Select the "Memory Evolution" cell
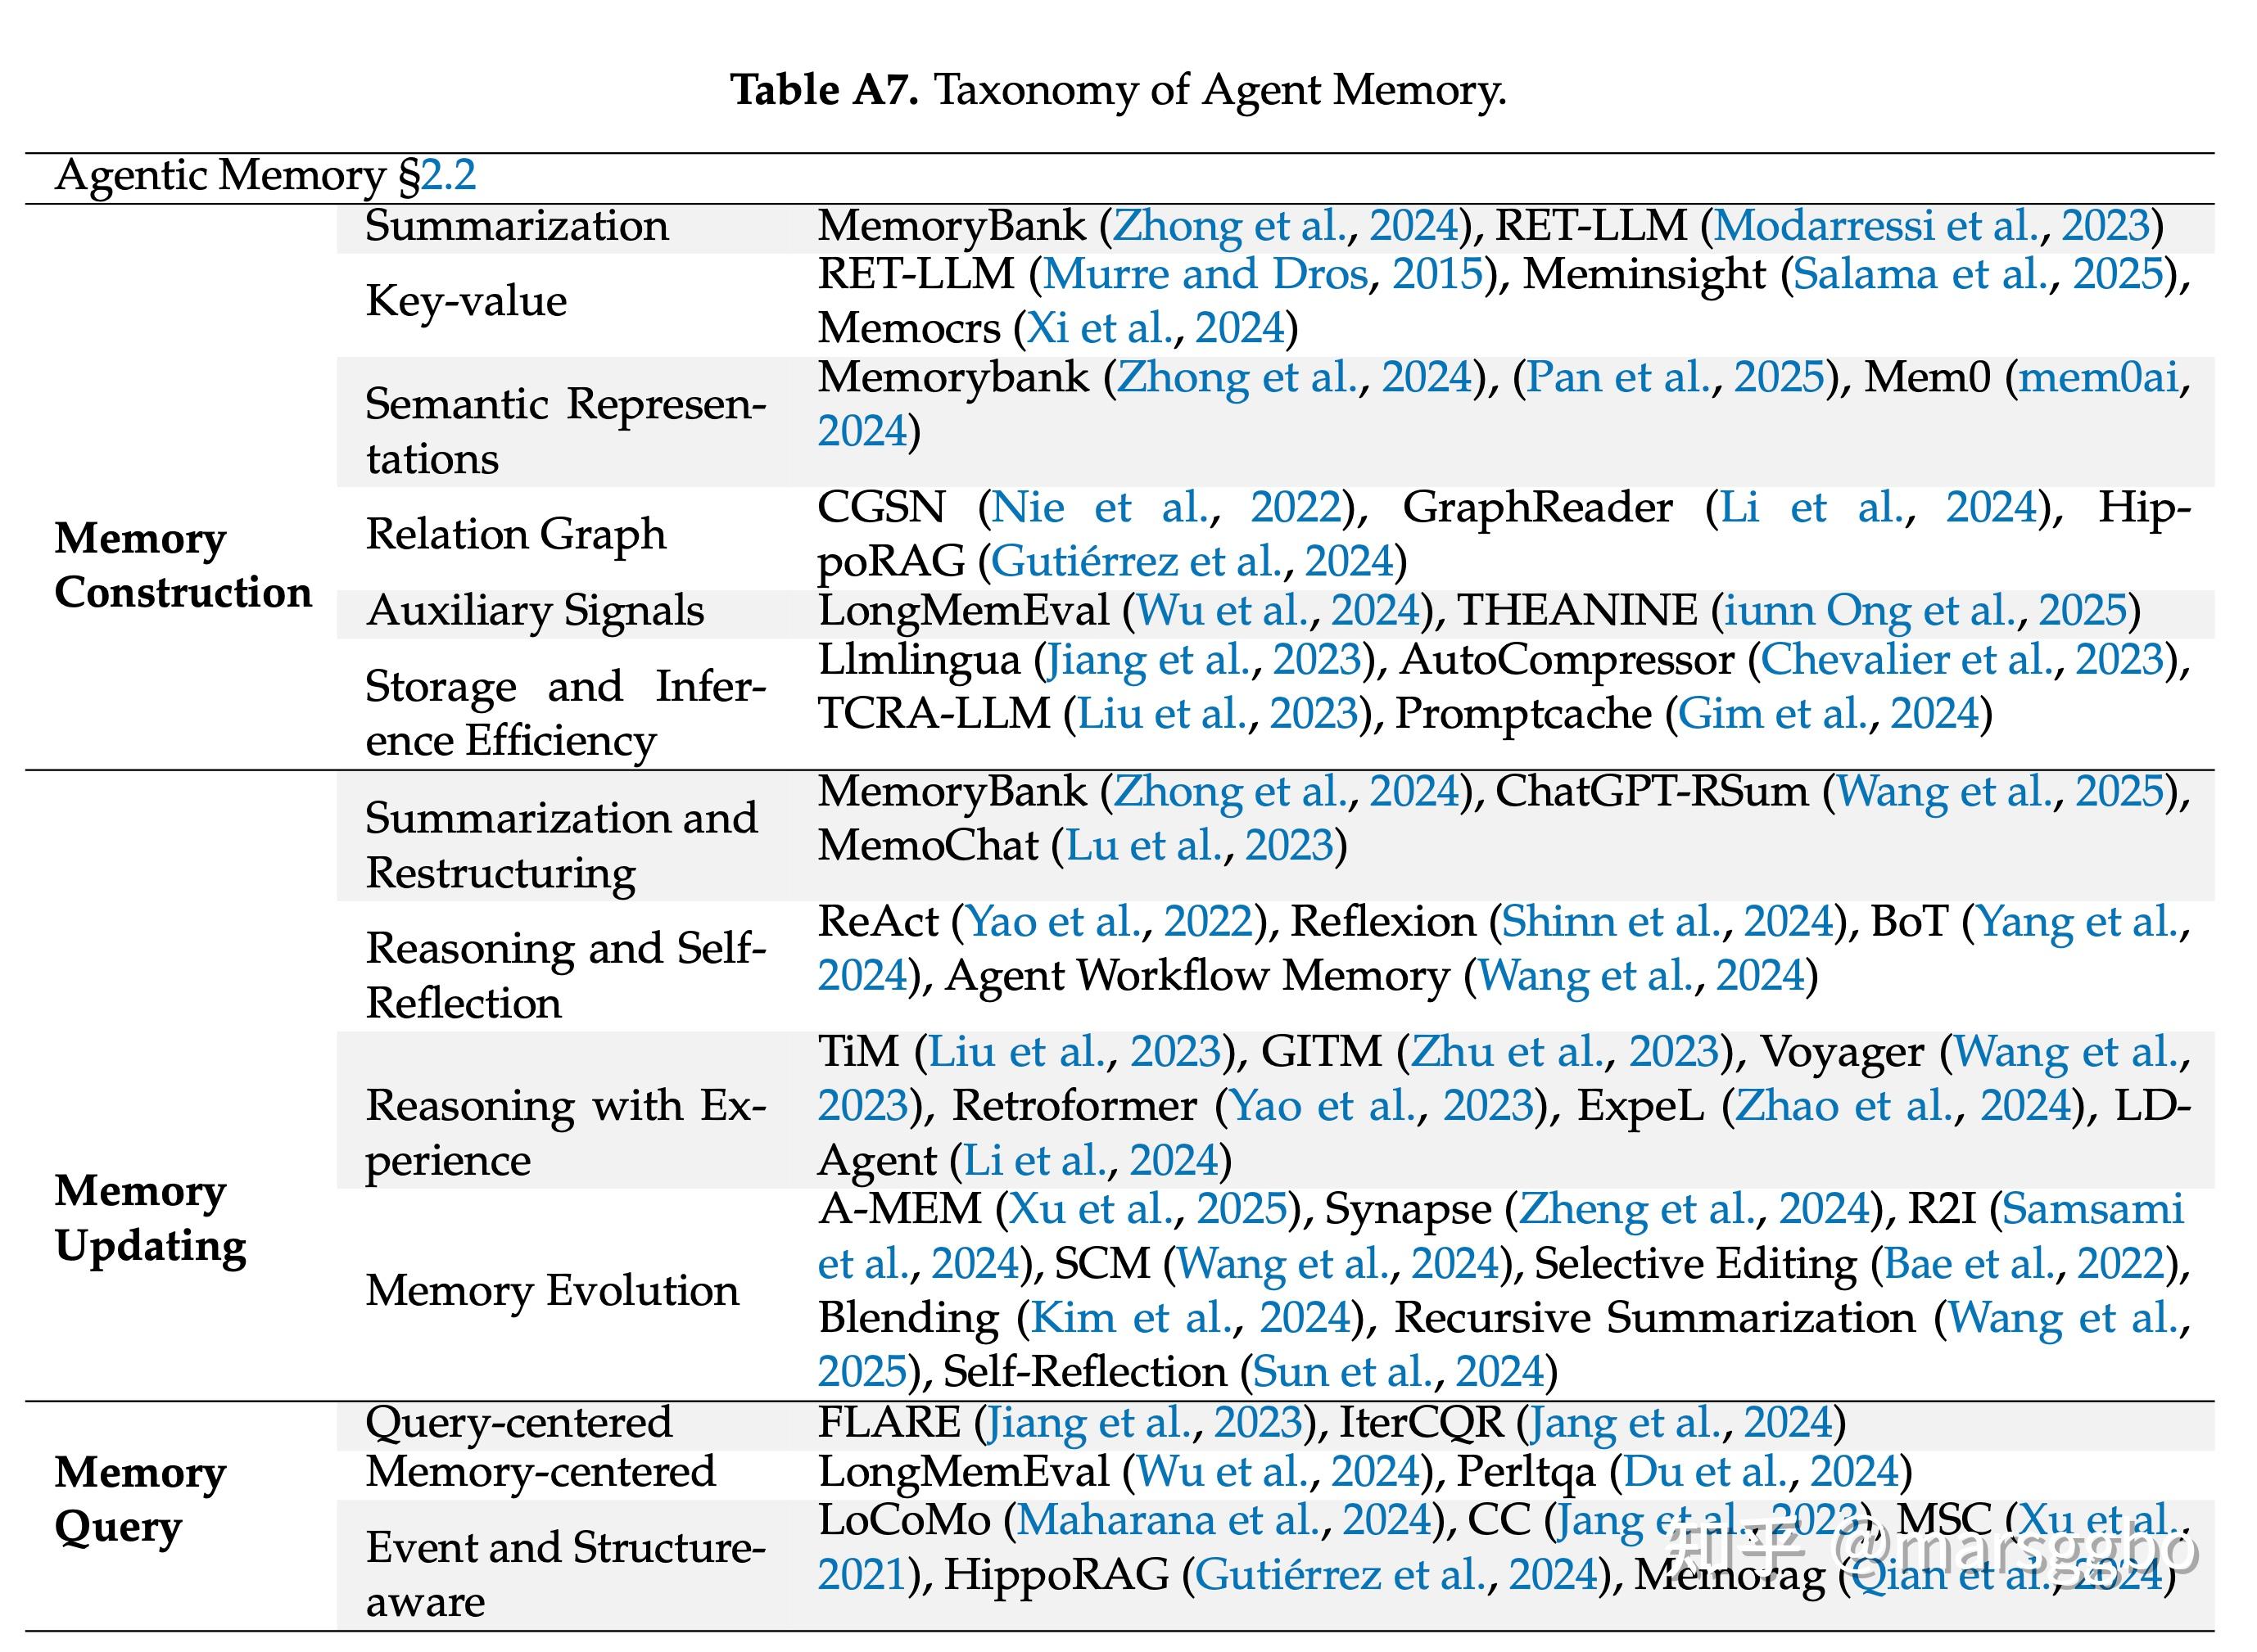 pos(552,1291)
